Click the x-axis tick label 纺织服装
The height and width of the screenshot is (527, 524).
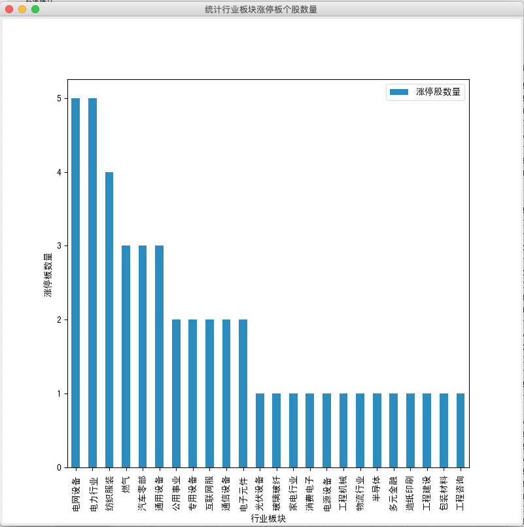[109, 494]
